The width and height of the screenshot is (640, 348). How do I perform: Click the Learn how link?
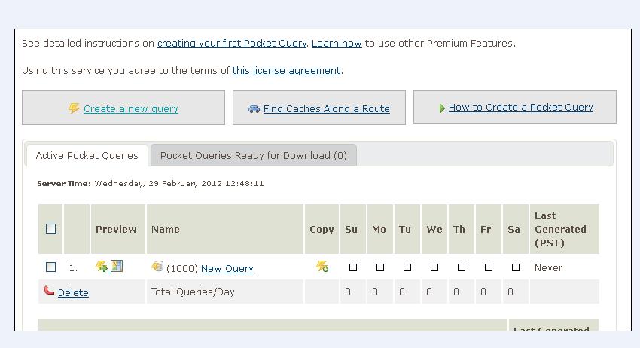click(x=337, y=44)
